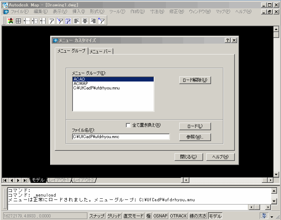Go to next layout tab arrow
The width and height of the screenshot is (281, 220).
18,180
